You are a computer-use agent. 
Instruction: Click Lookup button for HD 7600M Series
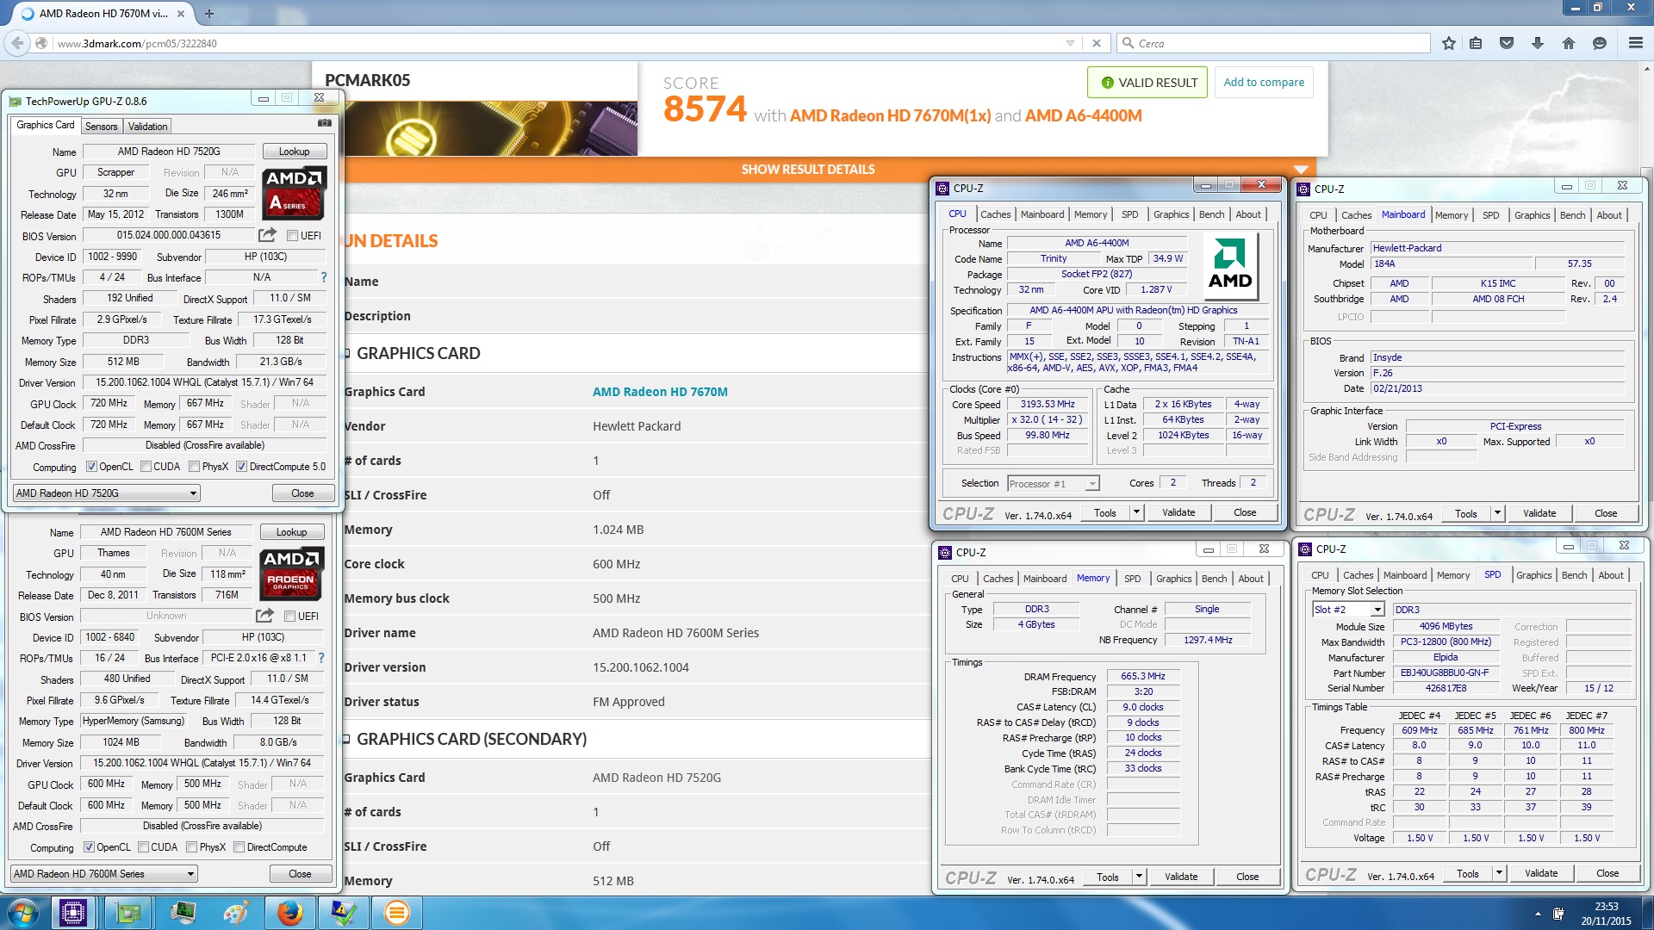tap(291, 532)
